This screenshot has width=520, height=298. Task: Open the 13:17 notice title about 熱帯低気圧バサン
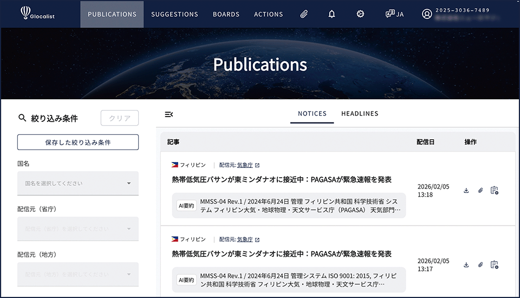coord(282,254)
